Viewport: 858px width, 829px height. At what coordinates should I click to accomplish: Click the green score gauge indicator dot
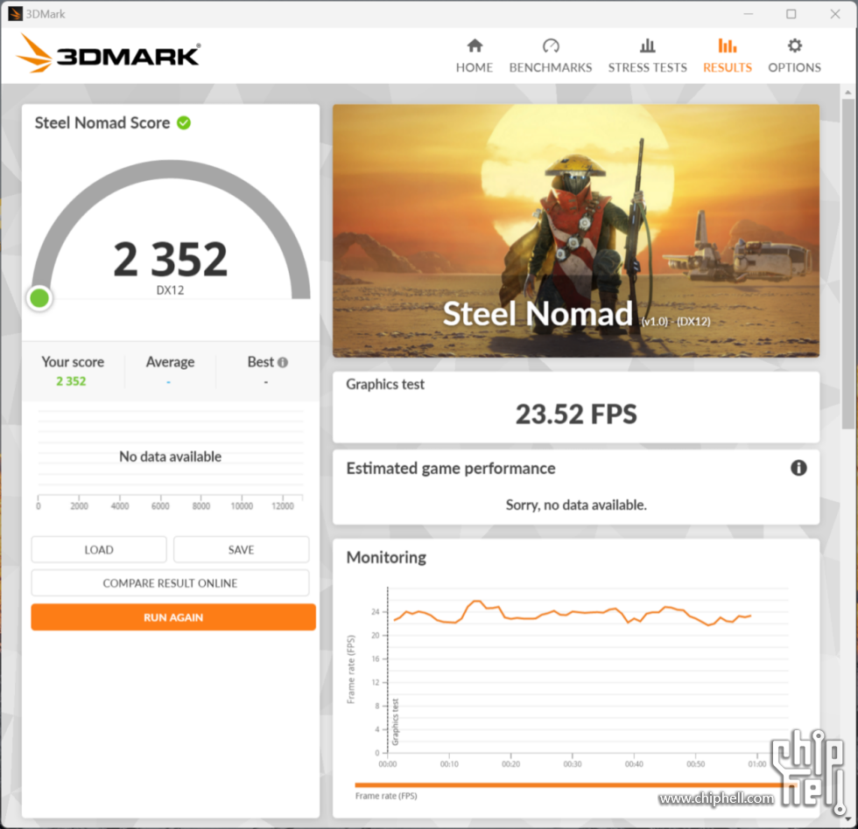[x=39, y=298]
